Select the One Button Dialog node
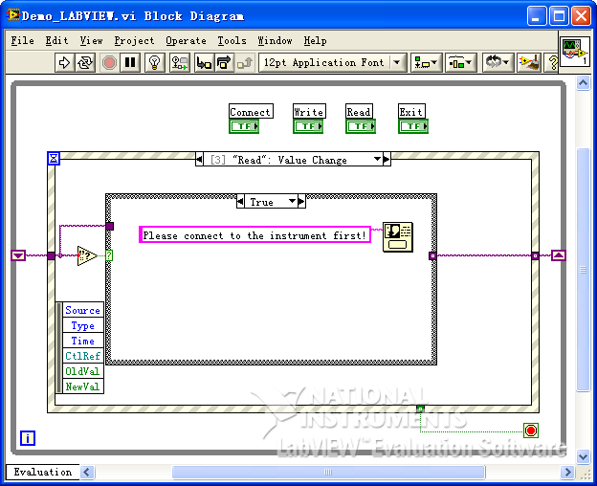Screen dimensions: 597x486 tap(397, 236)
